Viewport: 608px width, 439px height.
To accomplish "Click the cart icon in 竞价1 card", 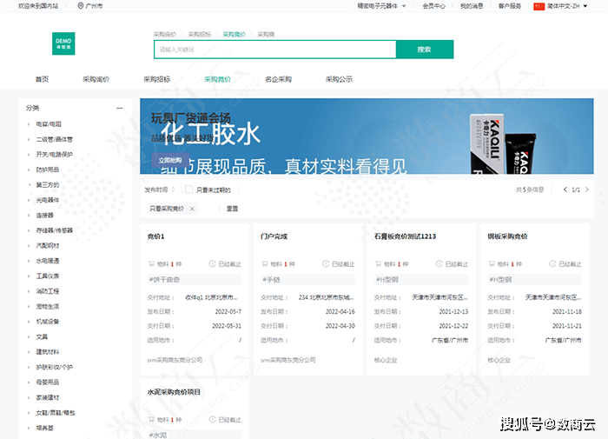I will (x=151, y=264).
